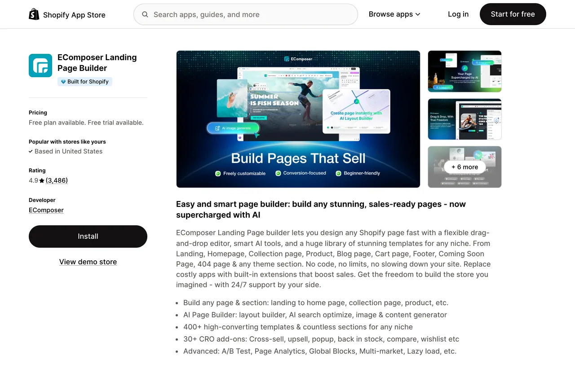This screenshot has width=575, height=368.
Task: Click the 30+ CRO add-ons bullet
Action: tap(321, 339)
